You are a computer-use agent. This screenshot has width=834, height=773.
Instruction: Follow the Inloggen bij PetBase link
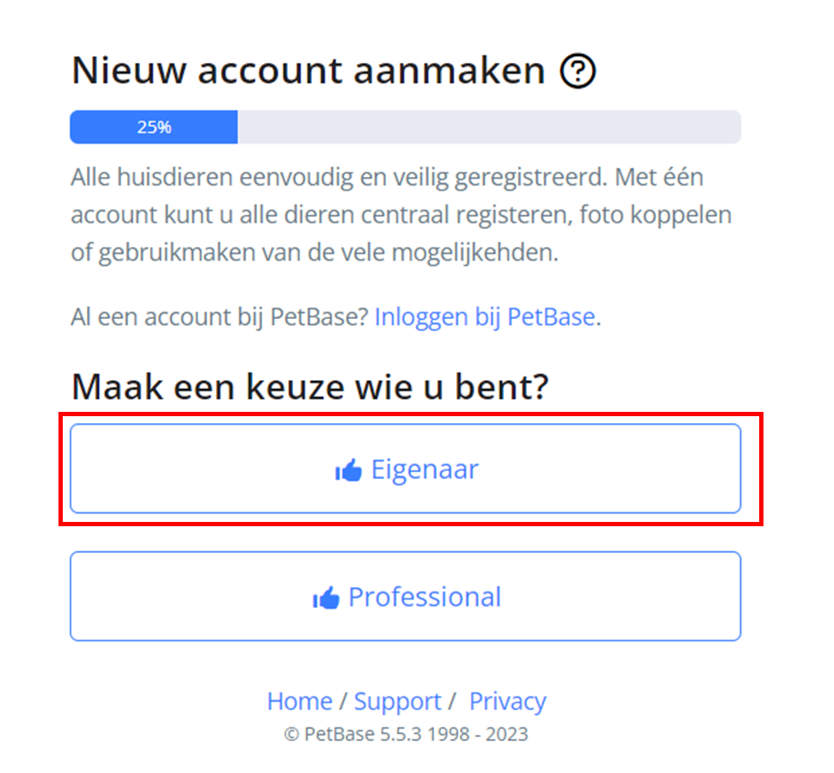point(485,317)
